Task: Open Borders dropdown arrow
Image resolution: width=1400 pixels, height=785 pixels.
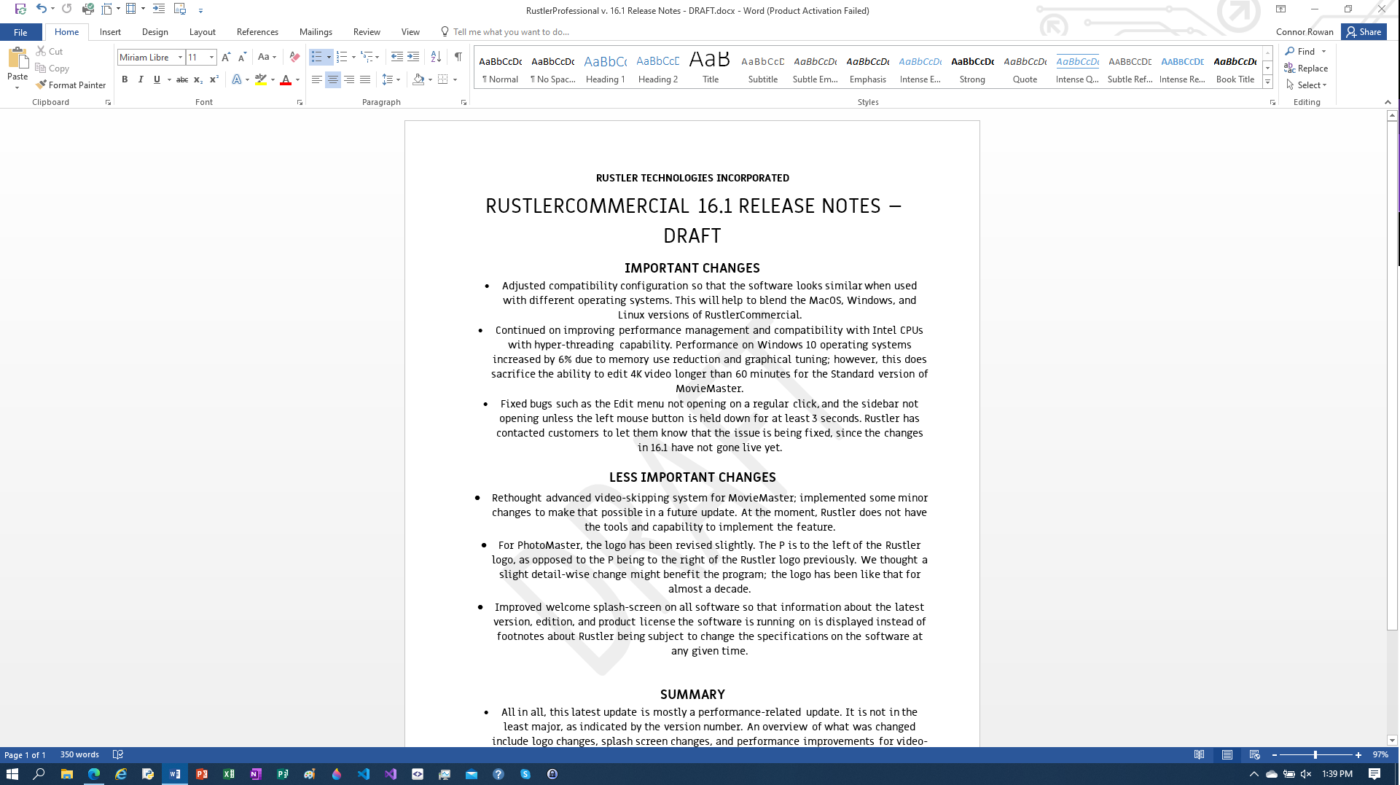Action: 455,79
